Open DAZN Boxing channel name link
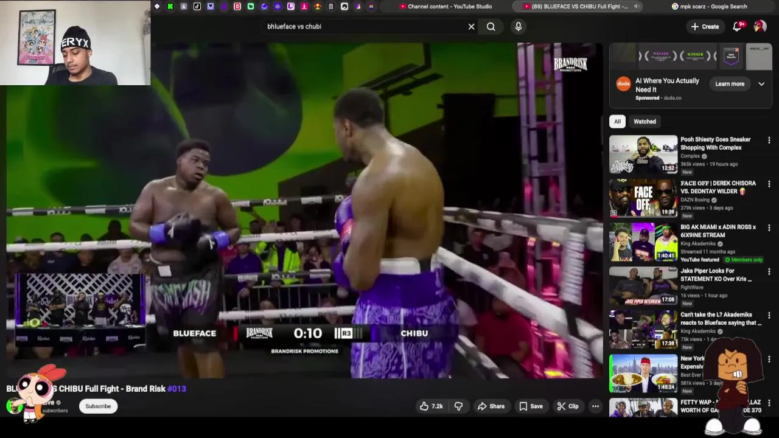This screenshot has width=779, height=438. coord(695,200)
